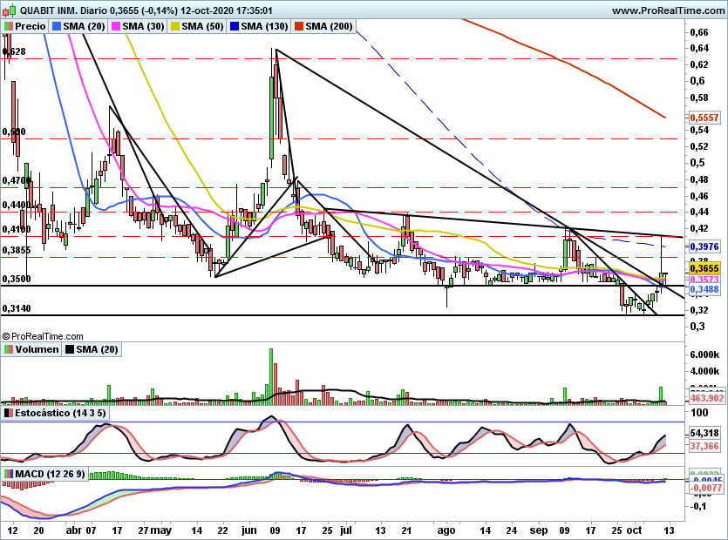The height and width of the screenshot is (540, 728).
Task: Open the www.ProRealTime.com link
Action: pyautogui.click(x=668, y=10)
